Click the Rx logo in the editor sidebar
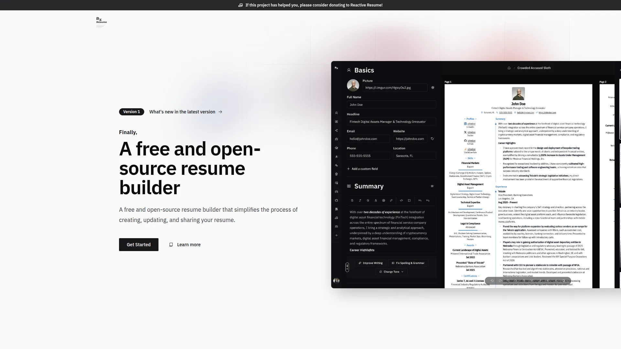The height and width of the screenshot is (349, 621). 336,68
